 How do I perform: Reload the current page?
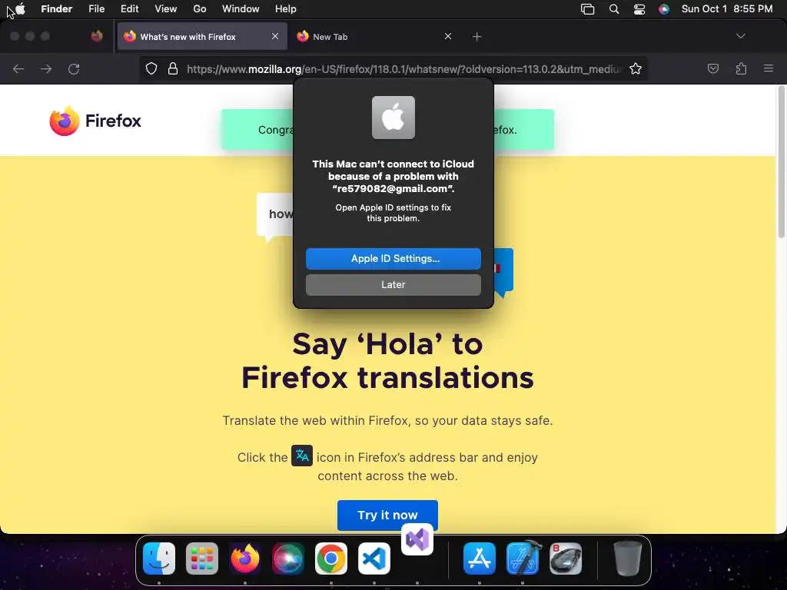click(74, 68)
